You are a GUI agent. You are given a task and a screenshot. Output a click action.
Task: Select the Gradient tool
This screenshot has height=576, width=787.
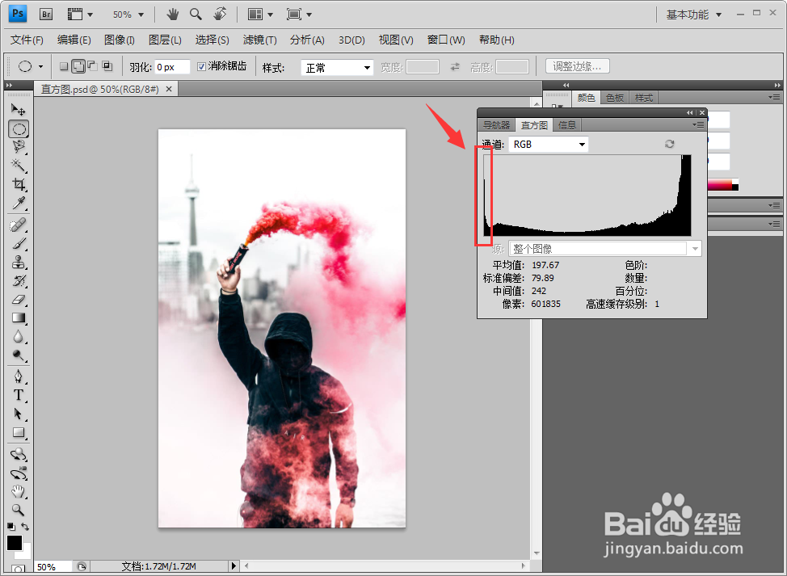click(19, 318)
